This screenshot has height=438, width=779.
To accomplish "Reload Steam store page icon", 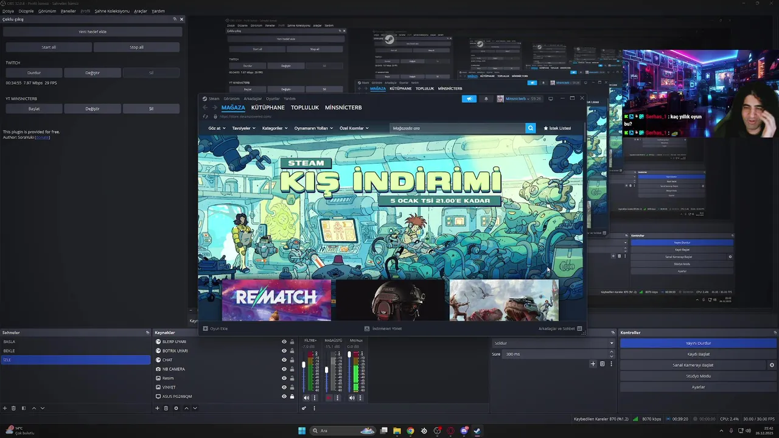I will click(x=206, y=116).
